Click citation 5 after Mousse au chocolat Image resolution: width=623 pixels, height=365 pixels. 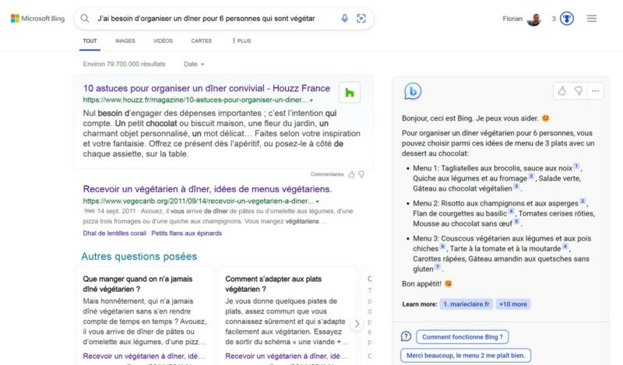point(516,221)
